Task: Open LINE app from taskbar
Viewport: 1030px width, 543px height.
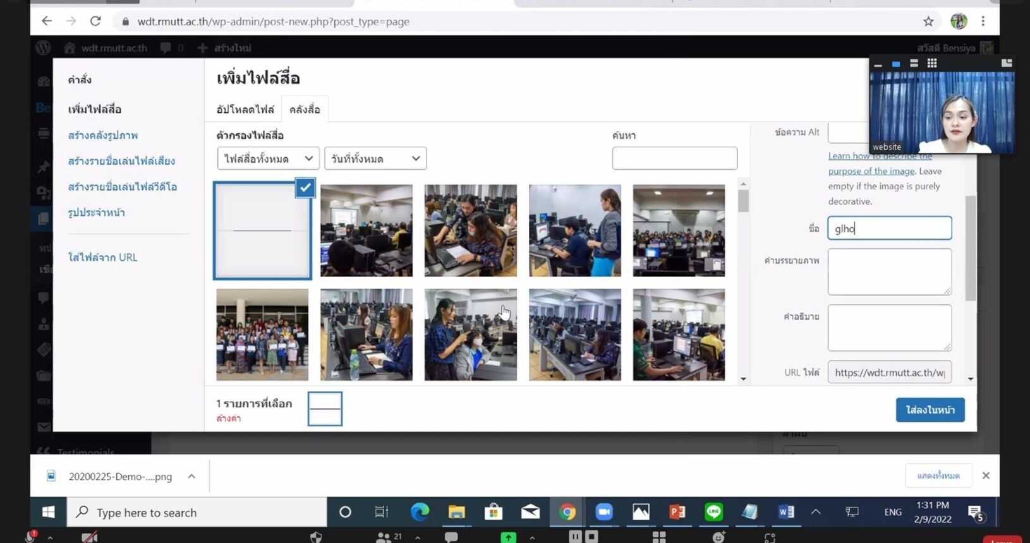Action: pos(714,512)
